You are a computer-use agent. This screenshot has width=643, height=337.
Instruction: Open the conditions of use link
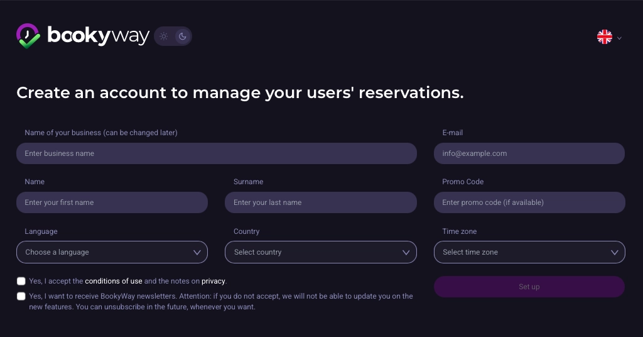pyautogui.click(x=114, y=281)
